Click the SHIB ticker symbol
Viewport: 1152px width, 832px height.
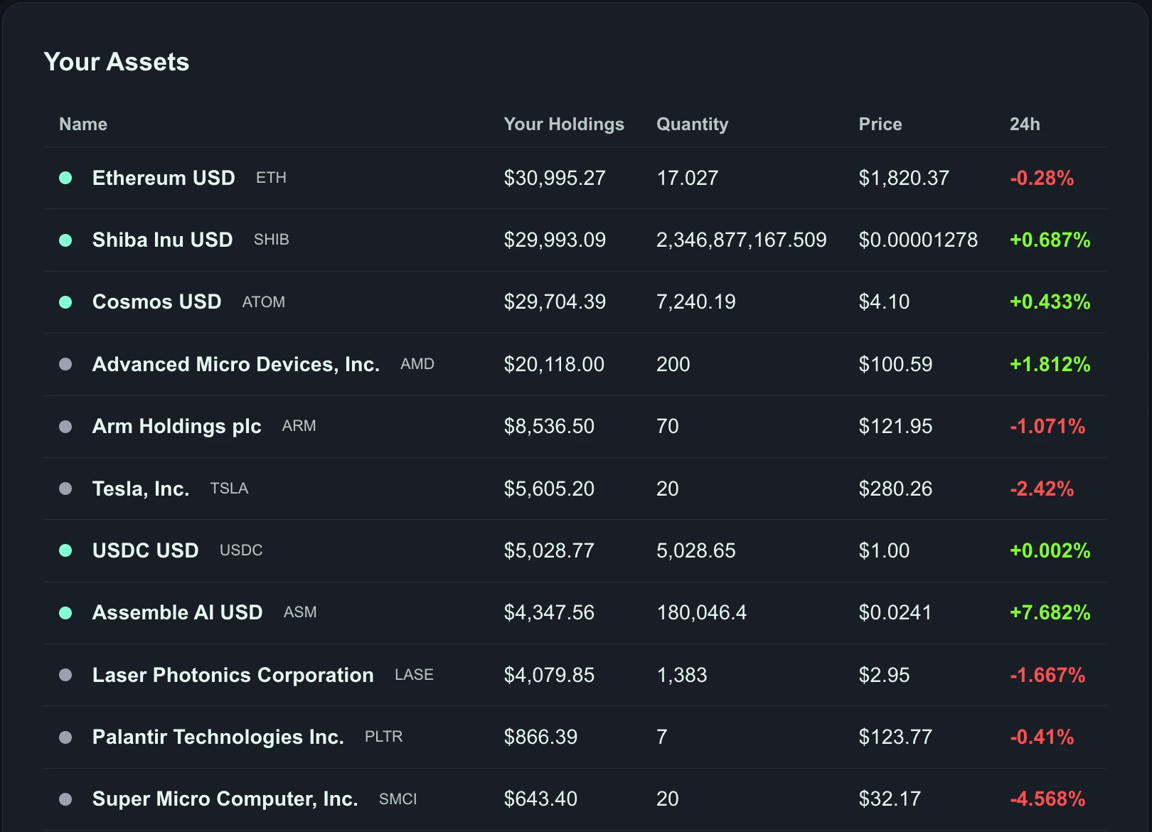[x=272, y=240]
